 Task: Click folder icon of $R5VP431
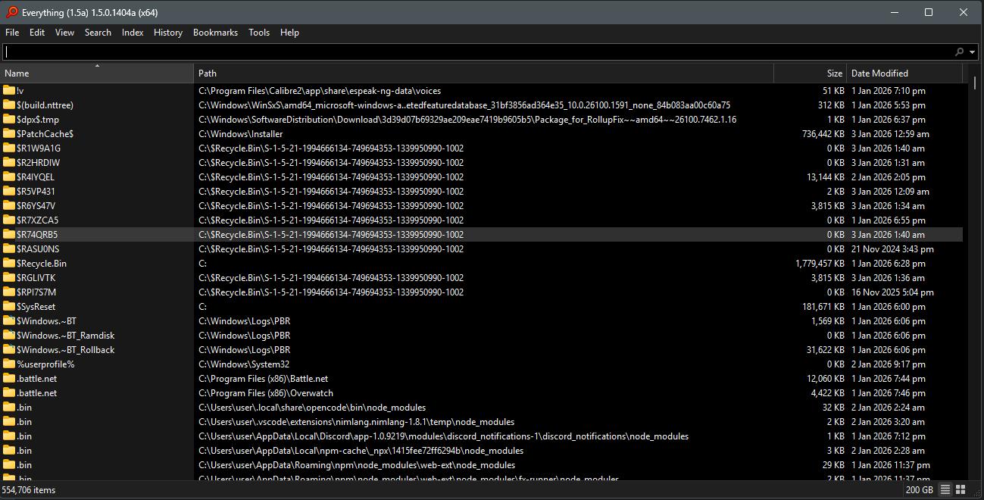click(x=9, y=191)
